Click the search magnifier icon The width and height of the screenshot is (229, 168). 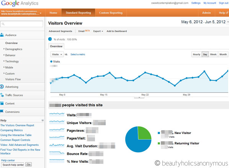coord(3,24)
